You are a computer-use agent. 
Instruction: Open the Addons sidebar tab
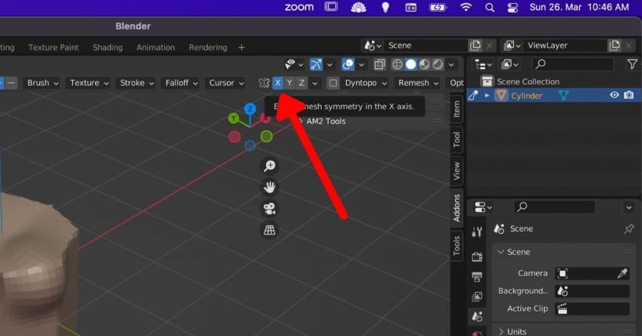coord(456,207)
